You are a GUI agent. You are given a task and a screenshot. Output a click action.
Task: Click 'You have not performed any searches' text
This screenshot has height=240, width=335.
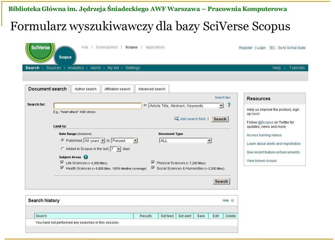(77, 223)
